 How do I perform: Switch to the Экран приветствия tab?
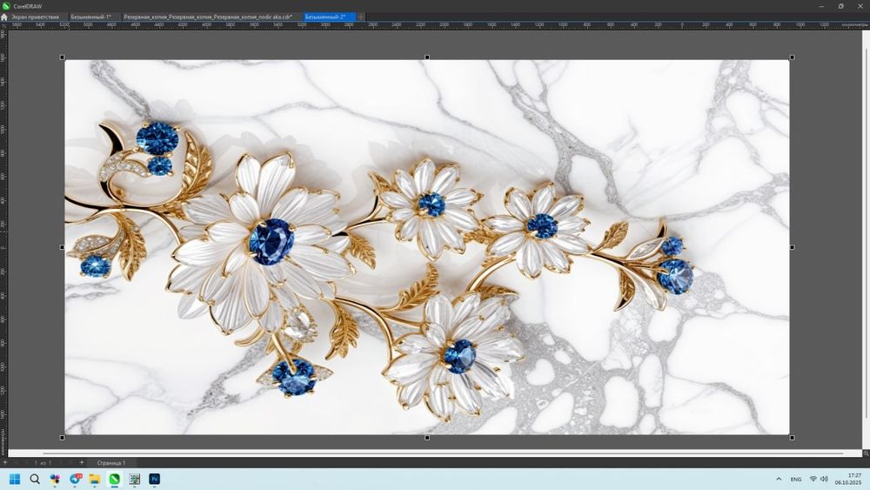35,17
